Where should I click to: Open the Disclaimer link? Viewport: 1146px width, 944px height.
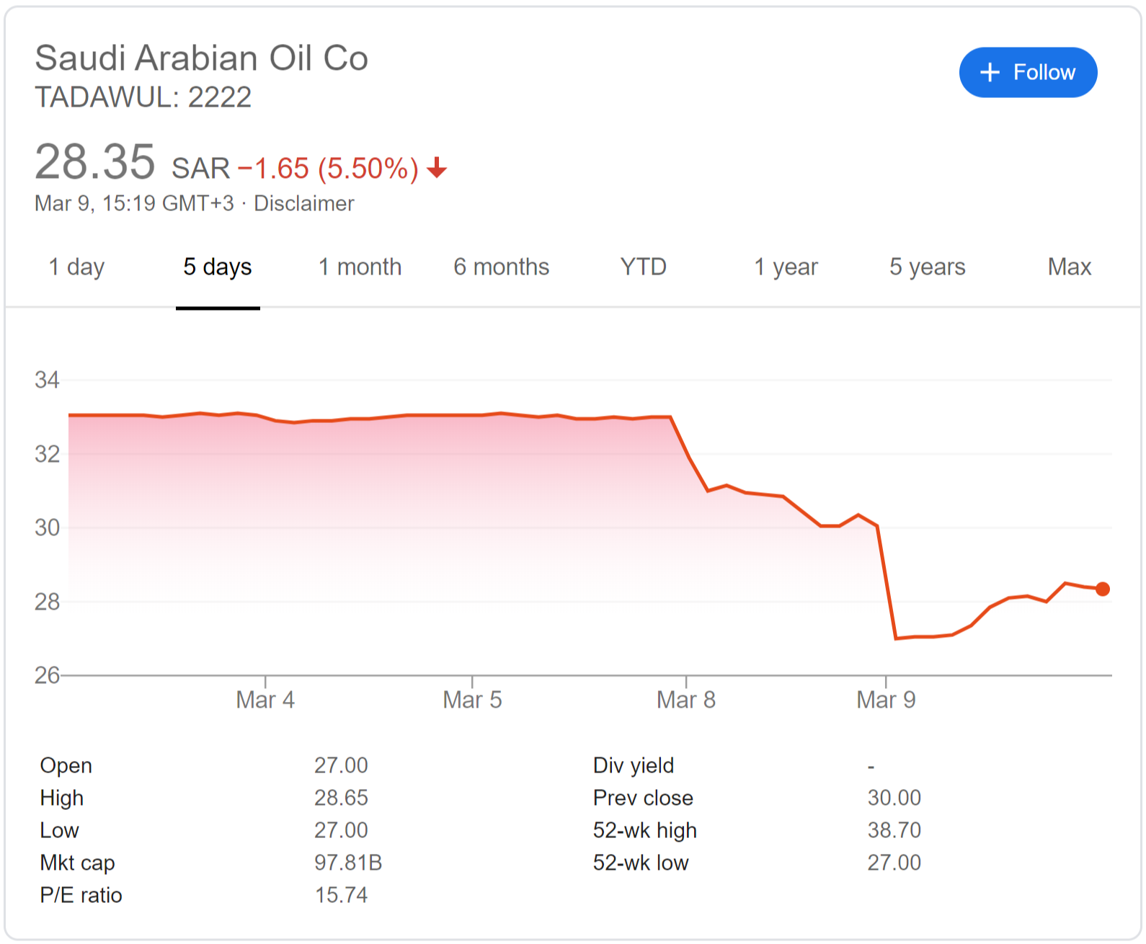click(x=306, y=203)
